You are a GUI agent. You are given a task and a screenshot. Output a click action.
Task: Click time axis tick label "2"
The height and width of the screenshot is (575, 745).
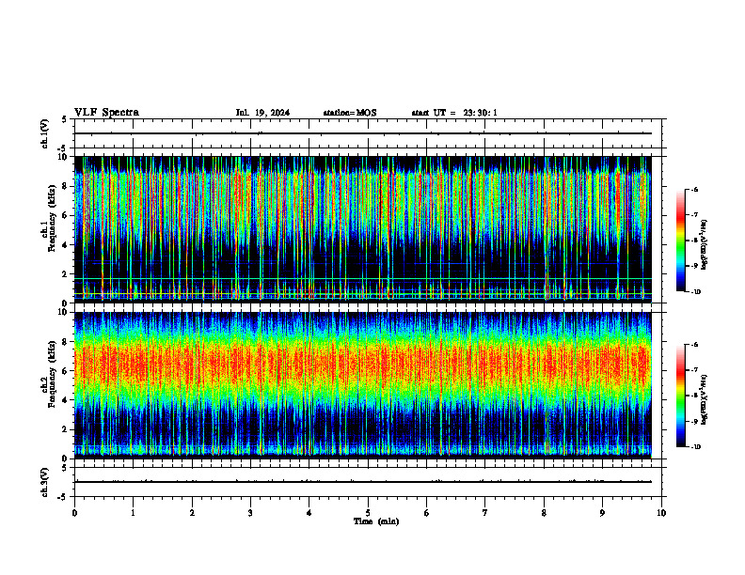(x=192, y=513)
